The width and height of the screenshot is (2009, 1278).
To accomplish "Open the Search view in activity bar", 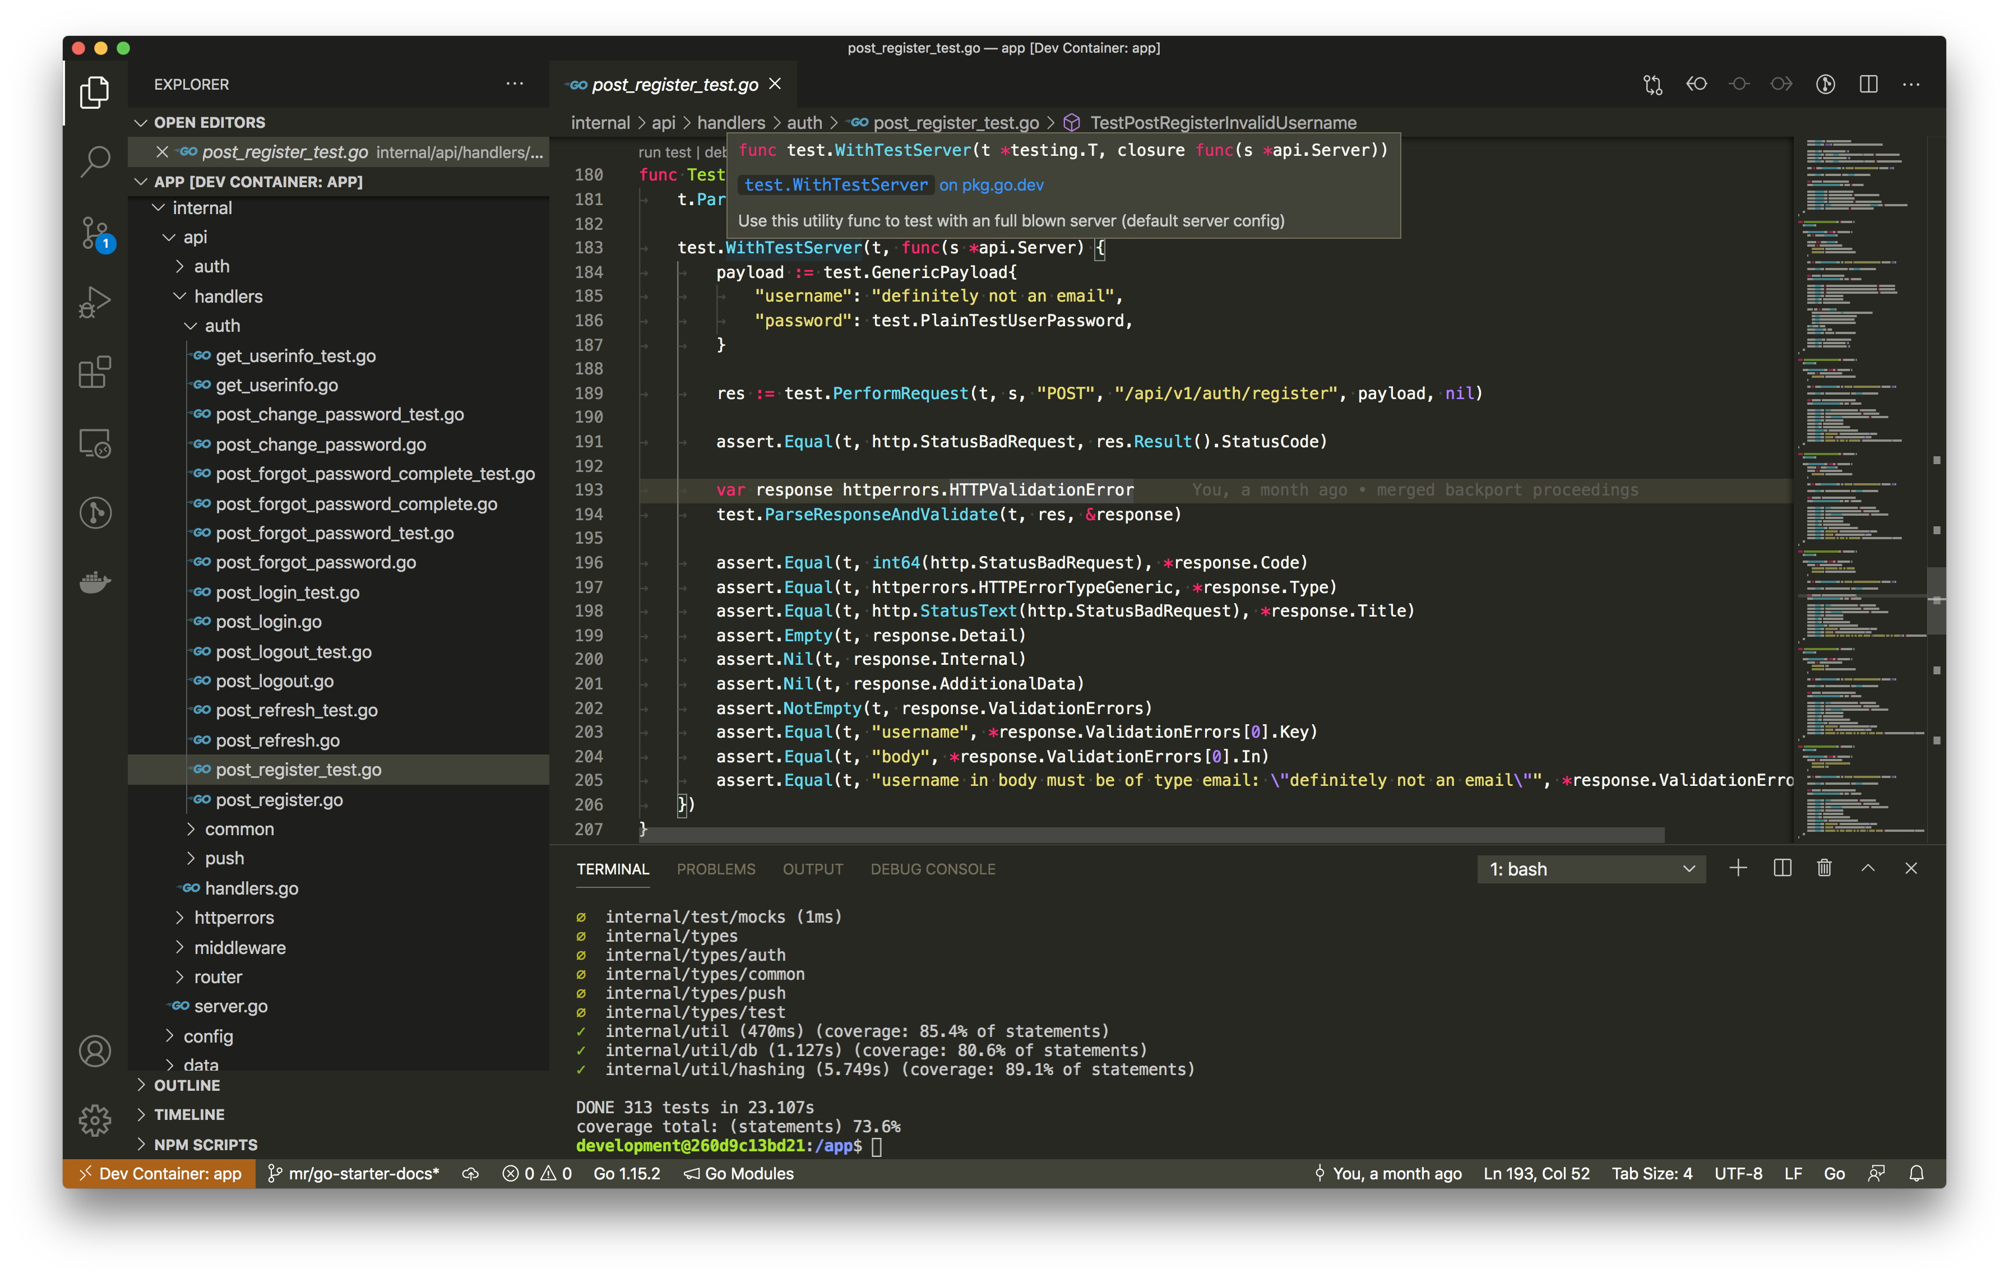I will pyautogui.click(x=95, y=161).
